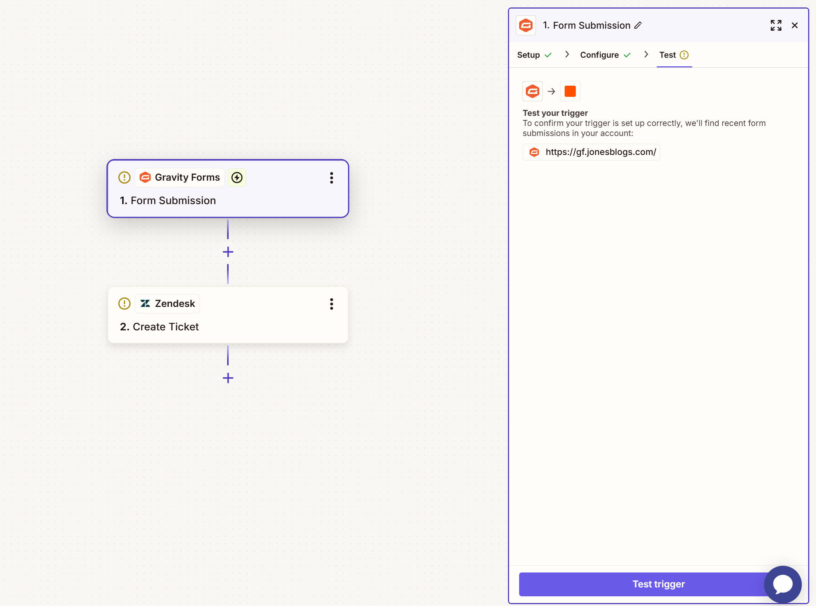Viewport: 816px width, 606px height.
Task: Click the warning icon on Zendesk step
Action: pos(124,304)
